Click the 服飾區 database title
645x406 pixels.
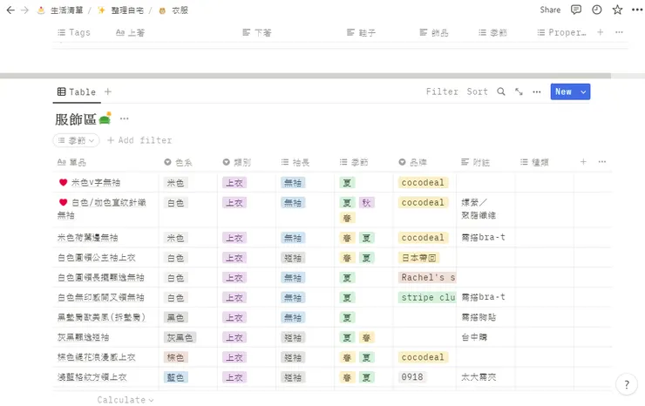pyautogui.click(x=76, y=119)
